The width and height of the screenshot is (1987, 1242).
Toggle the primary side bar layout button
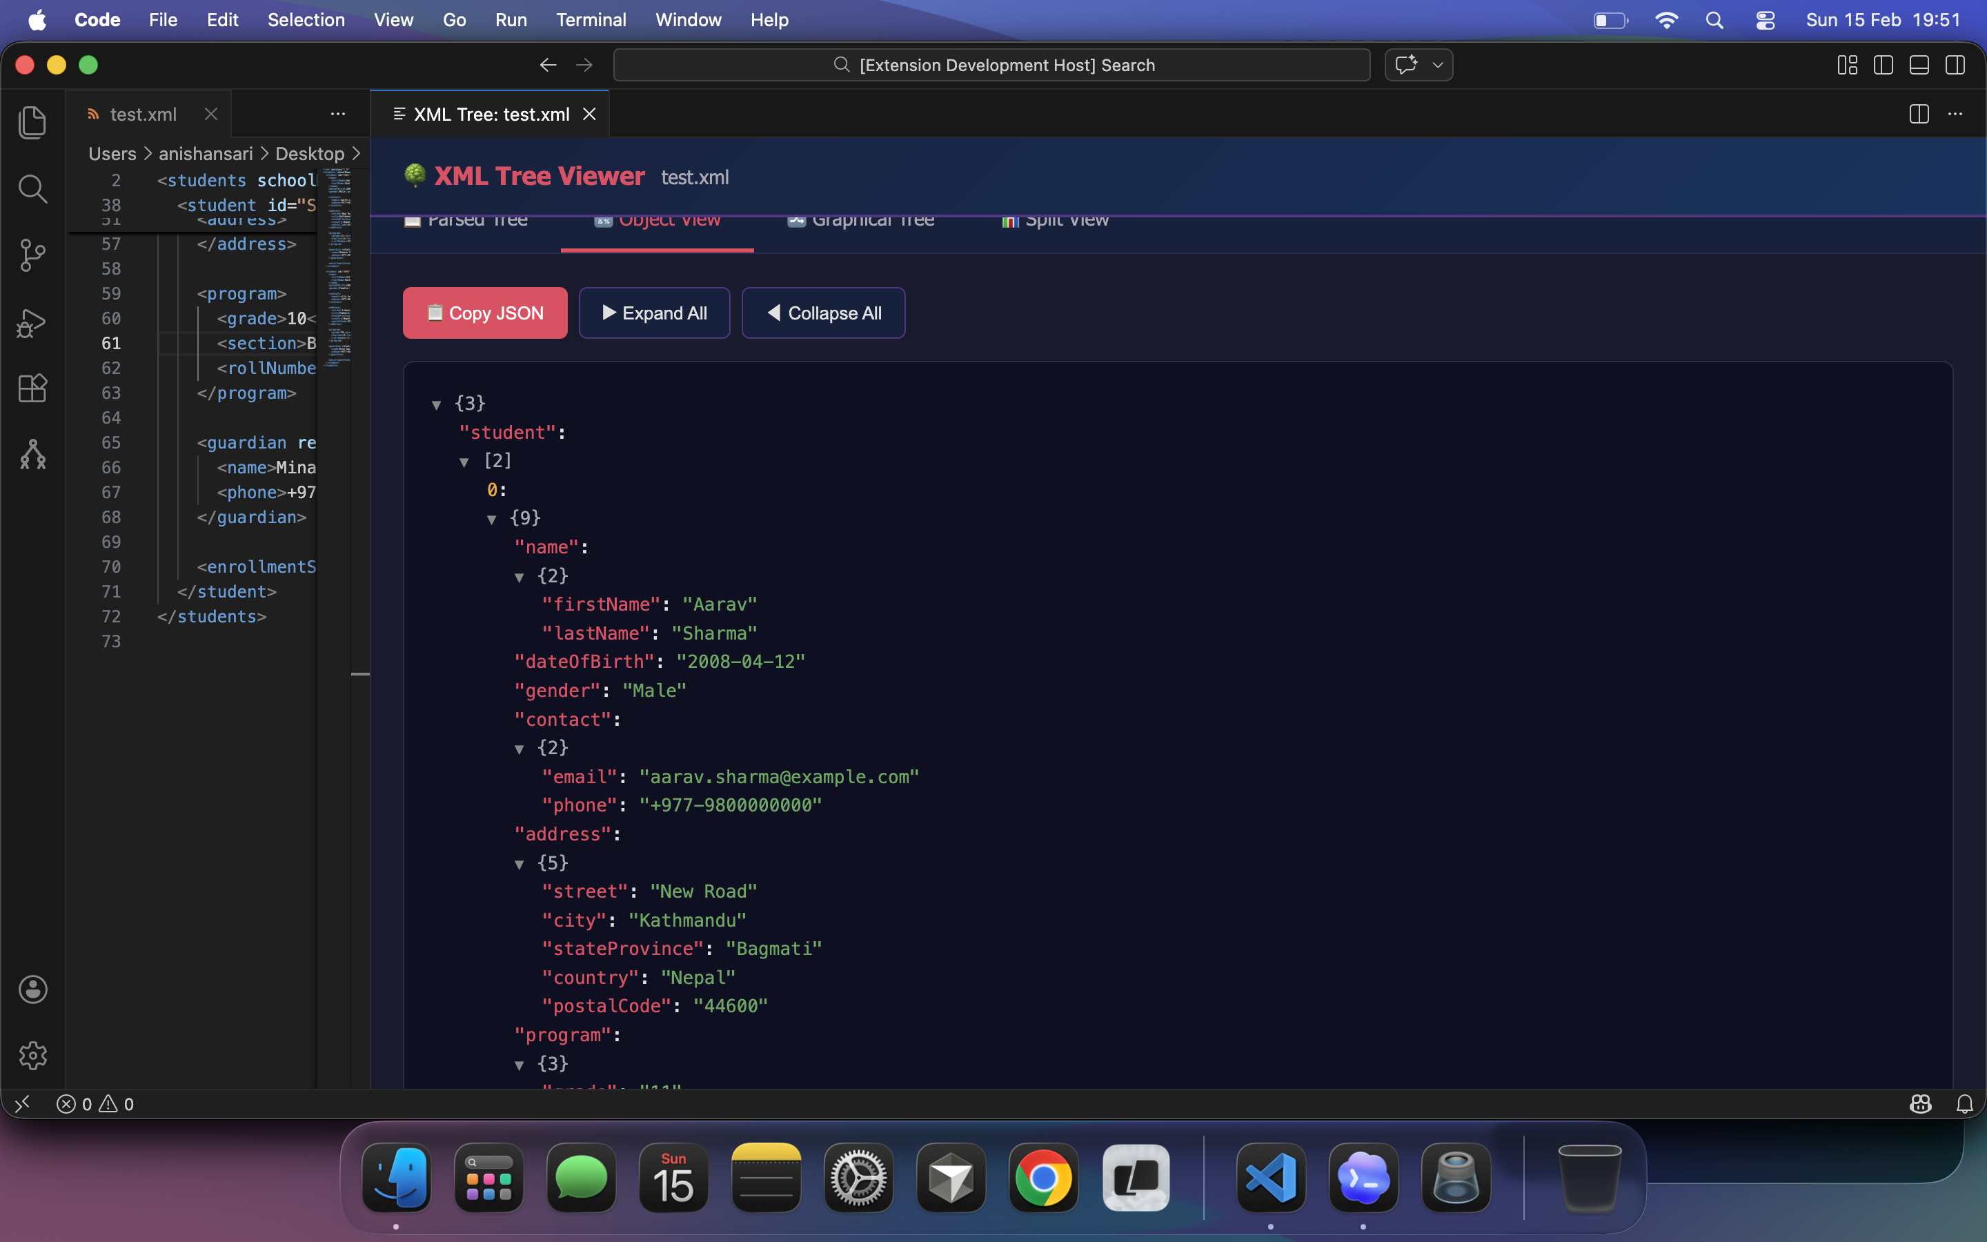[x=1883, y=65]
